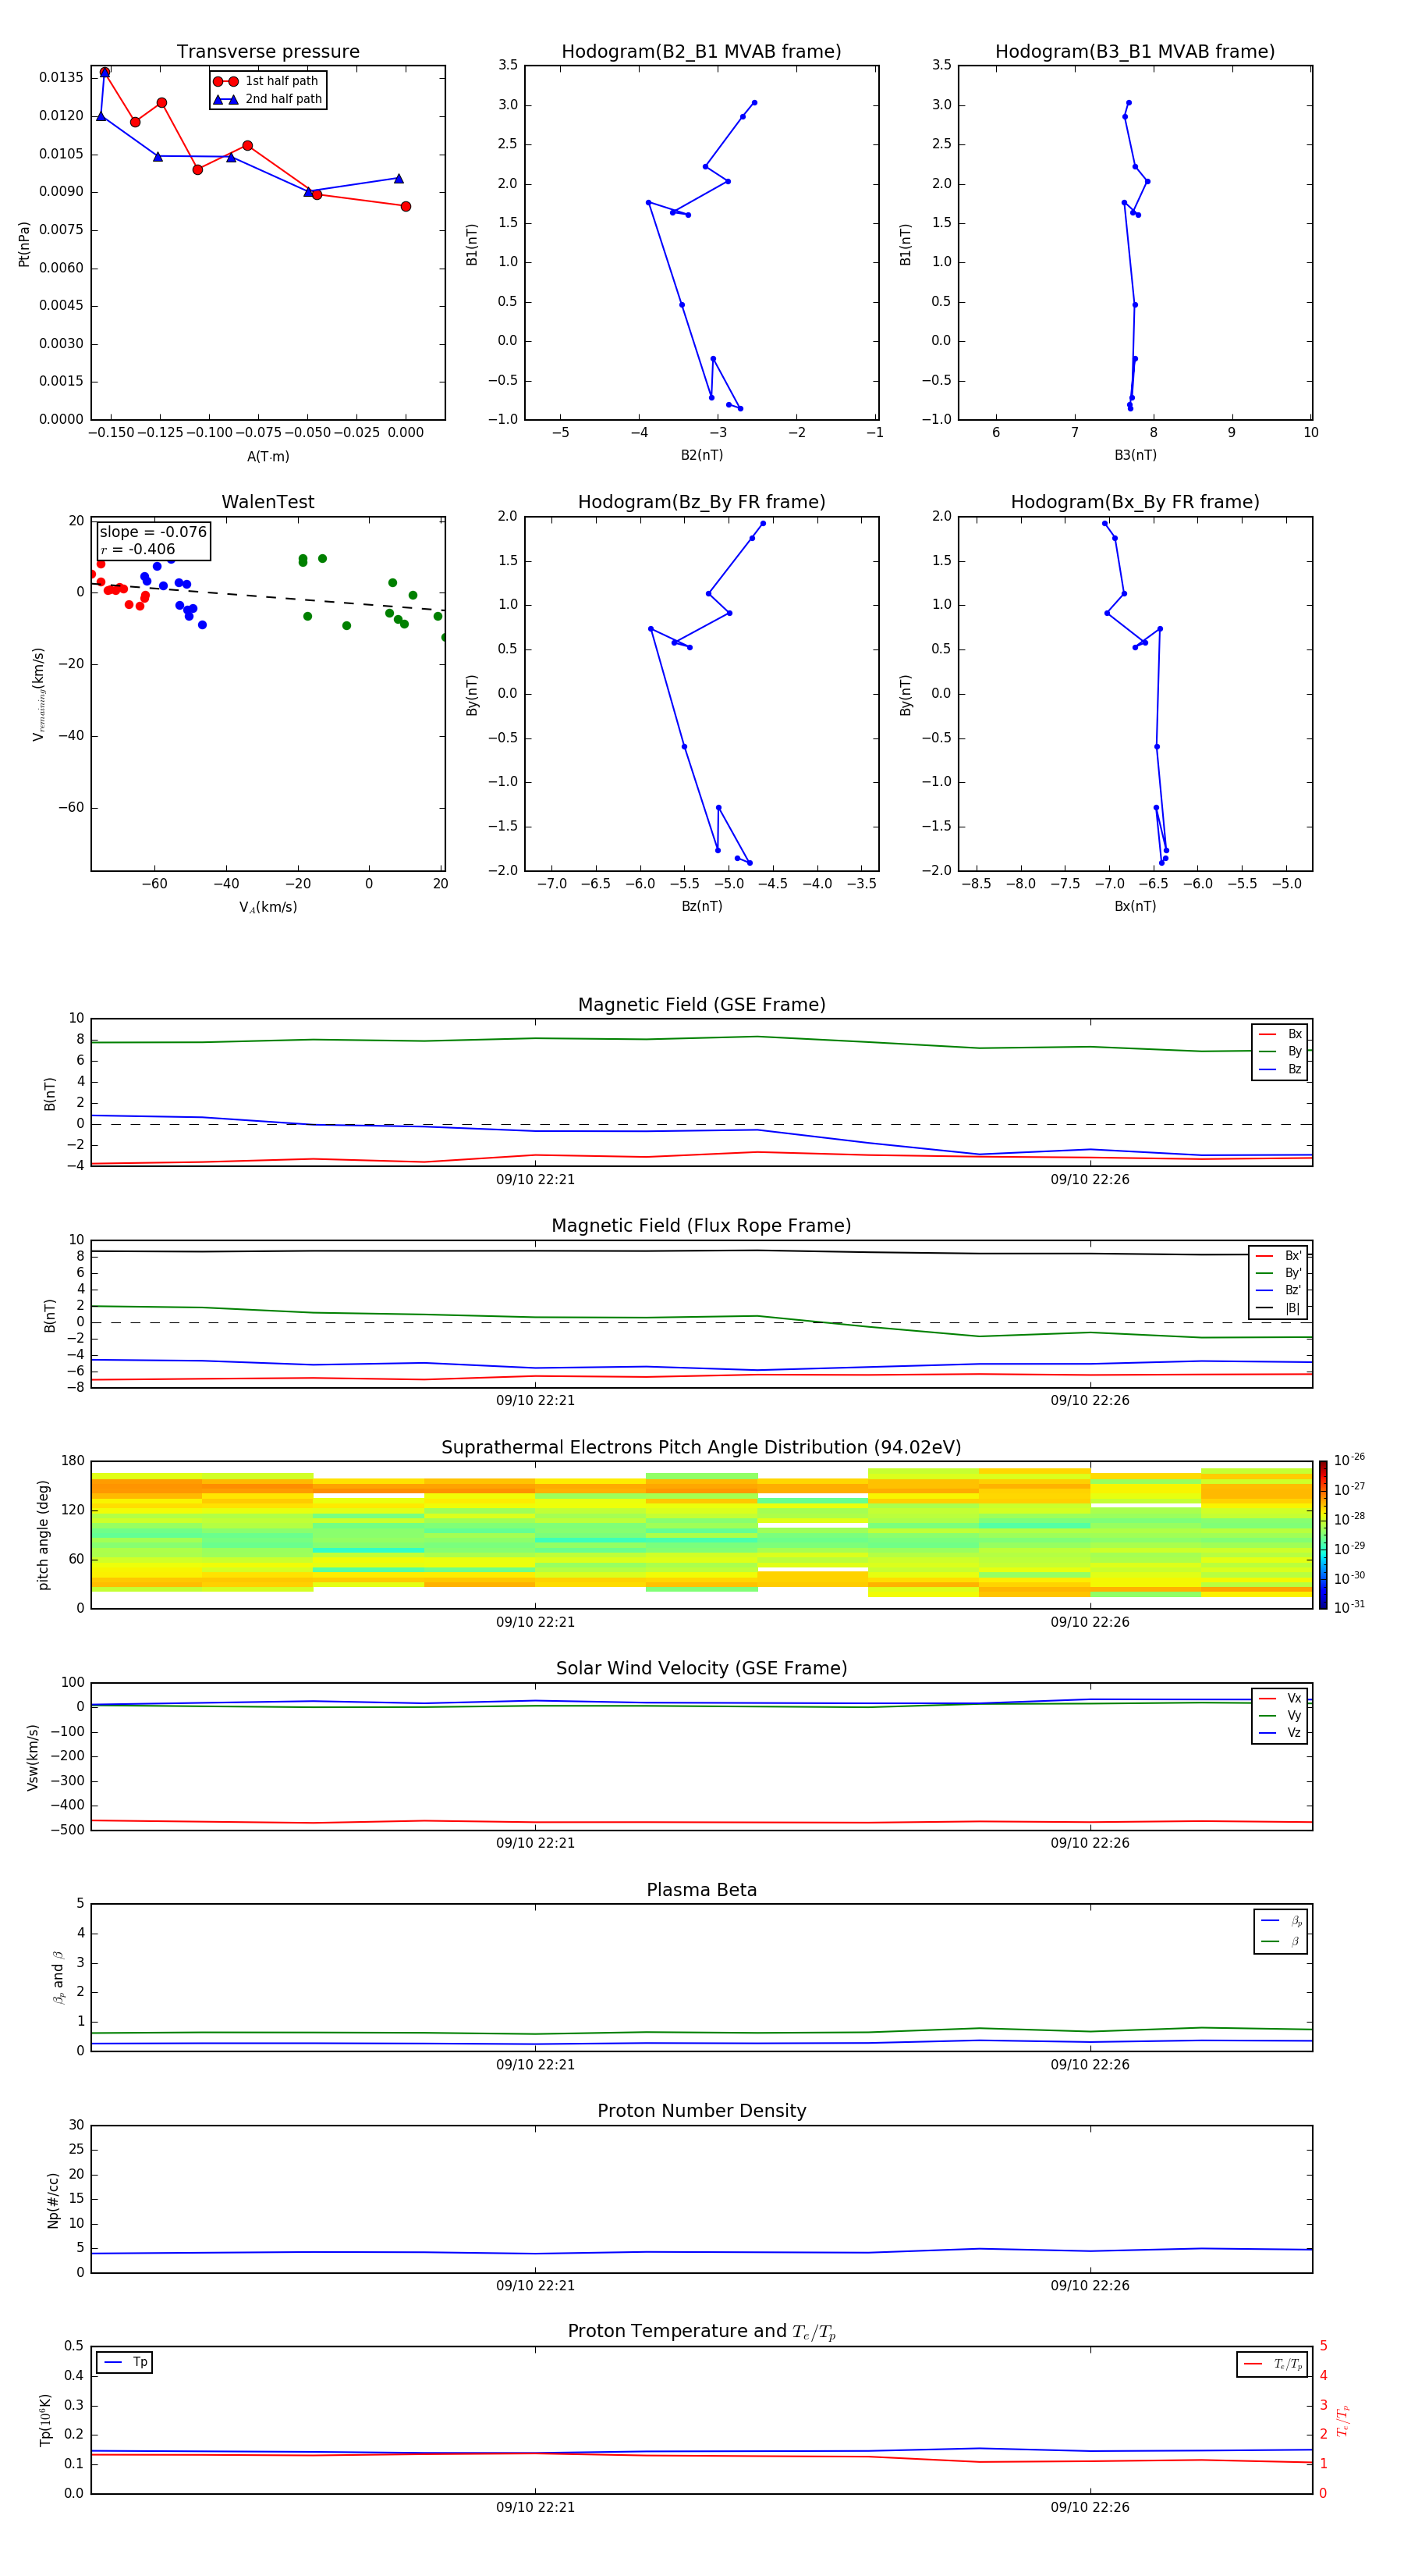The image size is (1404, 2576).
Task: Click 'Vz' legend entry in solar wind plot
Action: point(1280,1733)
